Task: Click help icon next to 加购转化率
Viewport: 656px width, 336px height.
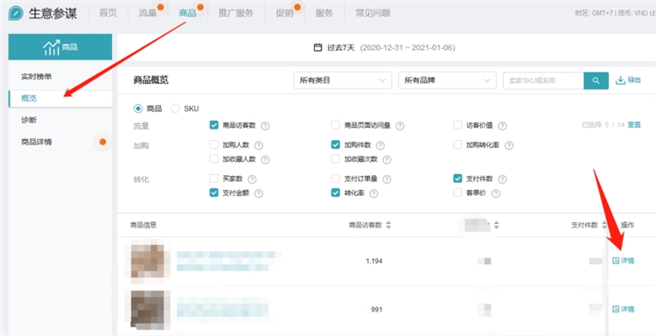Action: (509, 145)
